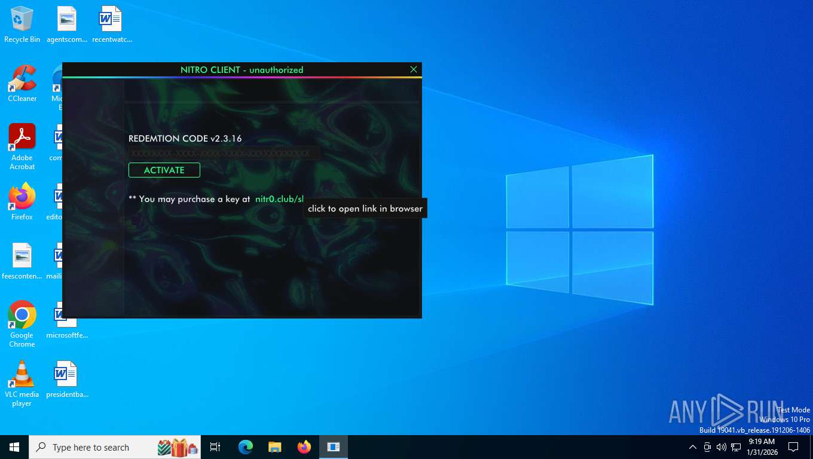This screenshot has width=813, height=459.
Task: Open Task View on the taskbar
Action: point(215,447)
